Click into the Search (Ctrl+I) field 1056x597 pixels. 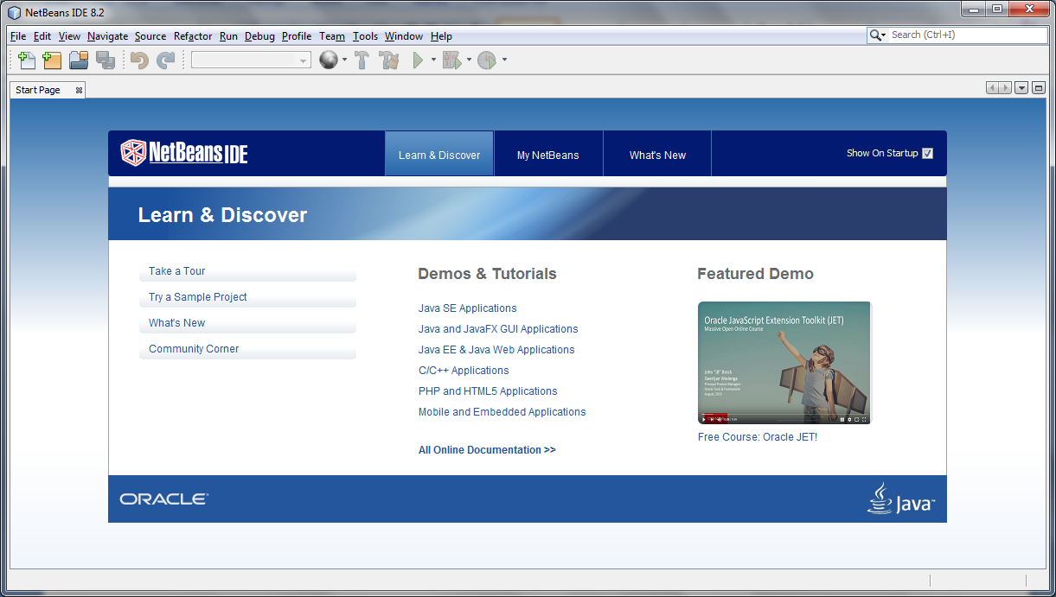pyautogui.click(x=967, y=35)
